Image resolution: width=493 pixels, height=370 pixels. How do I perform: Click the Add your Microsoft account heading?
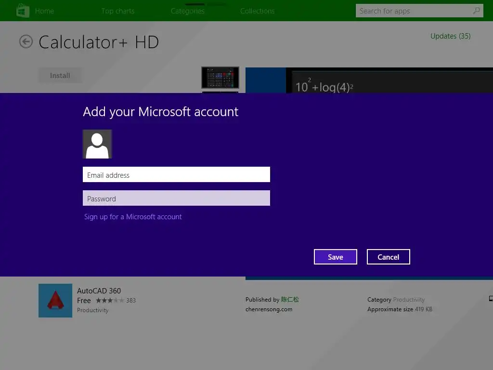[161, 112]
